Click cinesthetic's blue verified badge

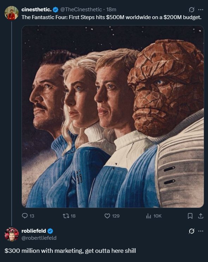coord(56,10)
